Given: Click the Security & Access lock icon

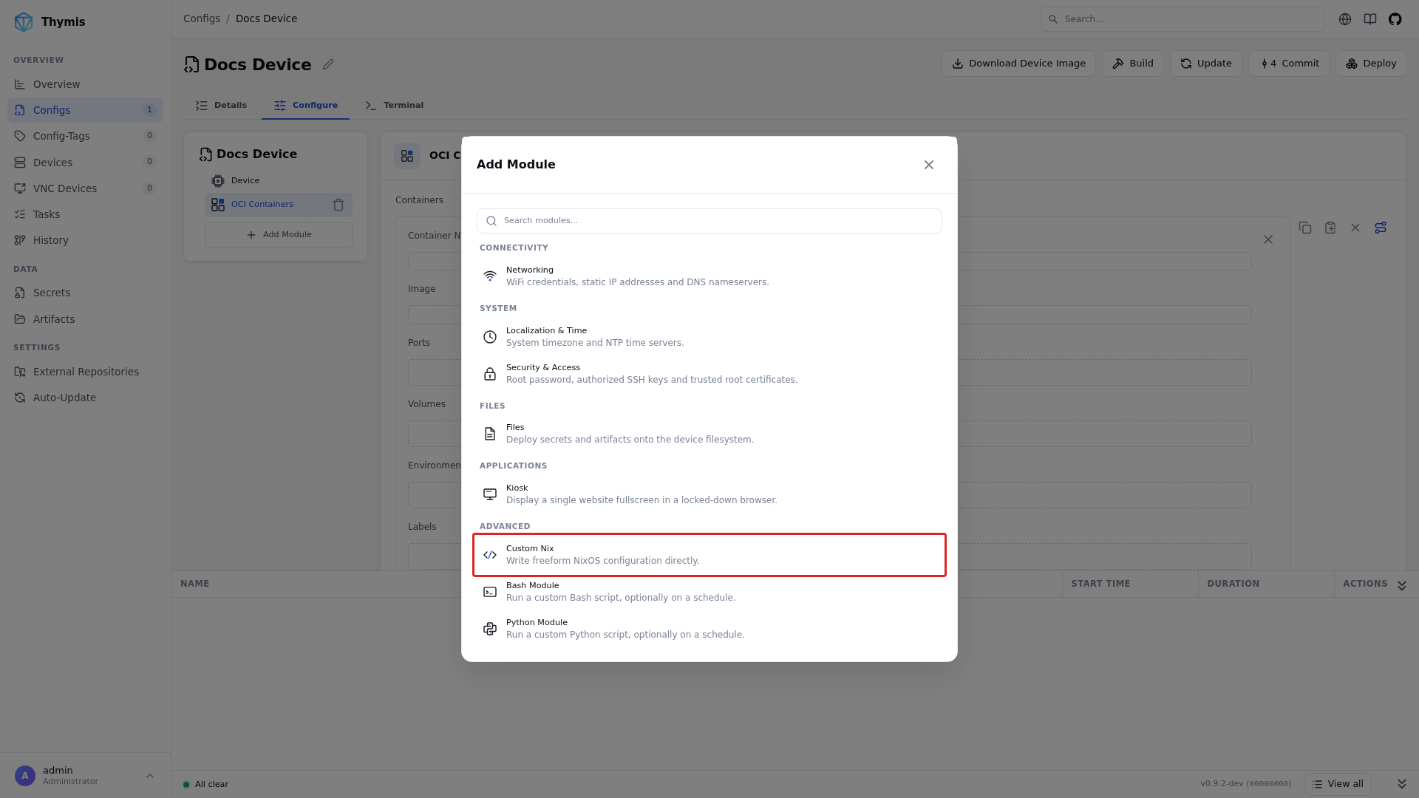Looking at the screenshot, I should [x=490, y=374].
